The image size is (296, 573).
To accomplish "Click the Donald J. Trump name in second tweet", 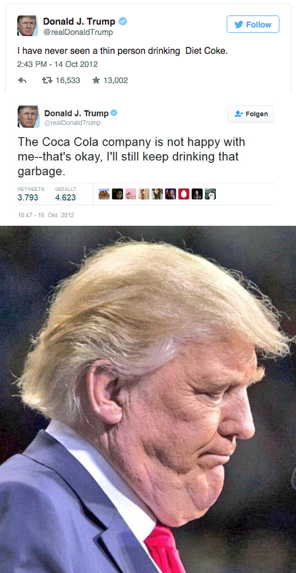I will [76, 113].
